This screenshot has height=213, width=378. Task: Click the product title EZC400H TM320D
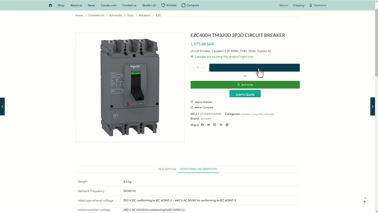(x=238, y=35)
